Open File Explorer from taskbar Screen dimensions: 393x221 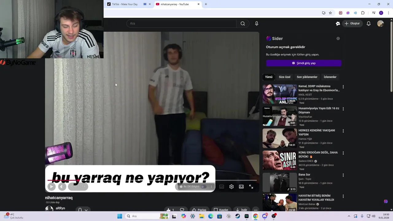click(x=202, y=216)
